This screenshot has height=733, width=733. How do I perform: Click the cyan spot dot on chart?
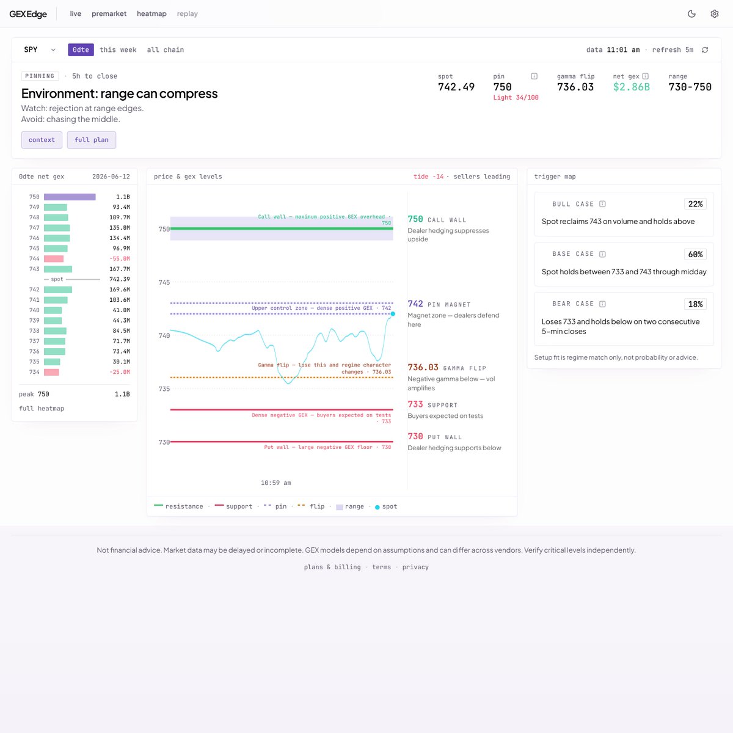point(393,314)
